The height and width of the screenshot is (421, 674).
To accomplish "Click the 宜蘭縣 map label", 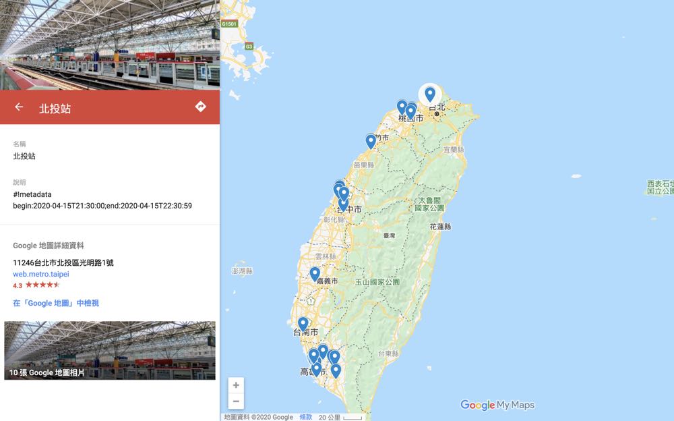I will 454,150.
